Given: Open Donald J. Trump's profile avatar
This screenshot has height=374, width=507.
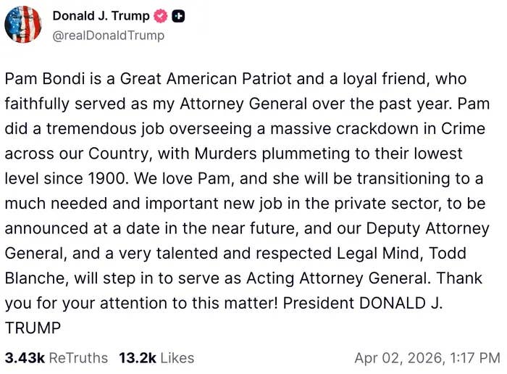Looking at the screenshot, I should [23, 24].
